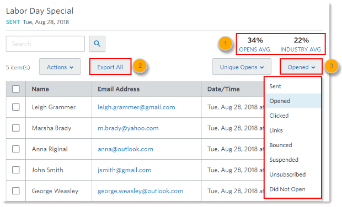The image size is (342, 207).
Task: Choose Bounced from the filter menu
Action: click(x=293, y=145)
